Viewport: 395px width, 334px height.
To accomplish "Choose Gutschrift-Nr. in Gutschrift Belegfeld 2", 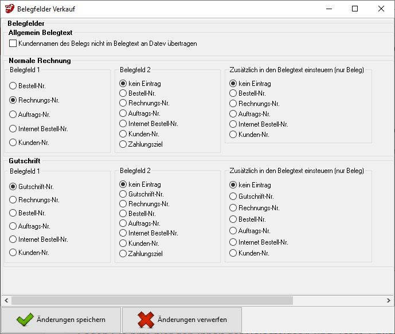I will tap(123, 194).
